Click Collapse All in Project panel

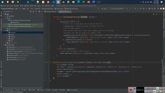point(36,11)
